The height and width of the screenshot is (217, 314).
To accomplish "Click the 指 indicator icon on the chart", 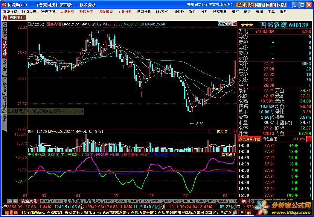I will click(x=220, y=24).
